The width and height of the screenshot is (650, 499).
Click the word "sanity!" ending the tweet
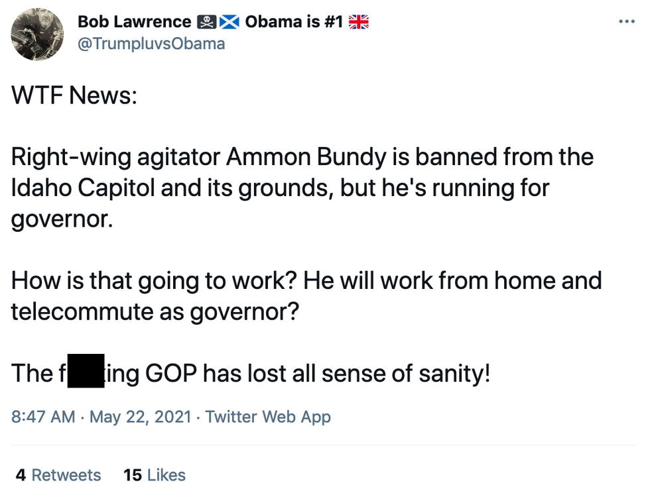(454, 374)
